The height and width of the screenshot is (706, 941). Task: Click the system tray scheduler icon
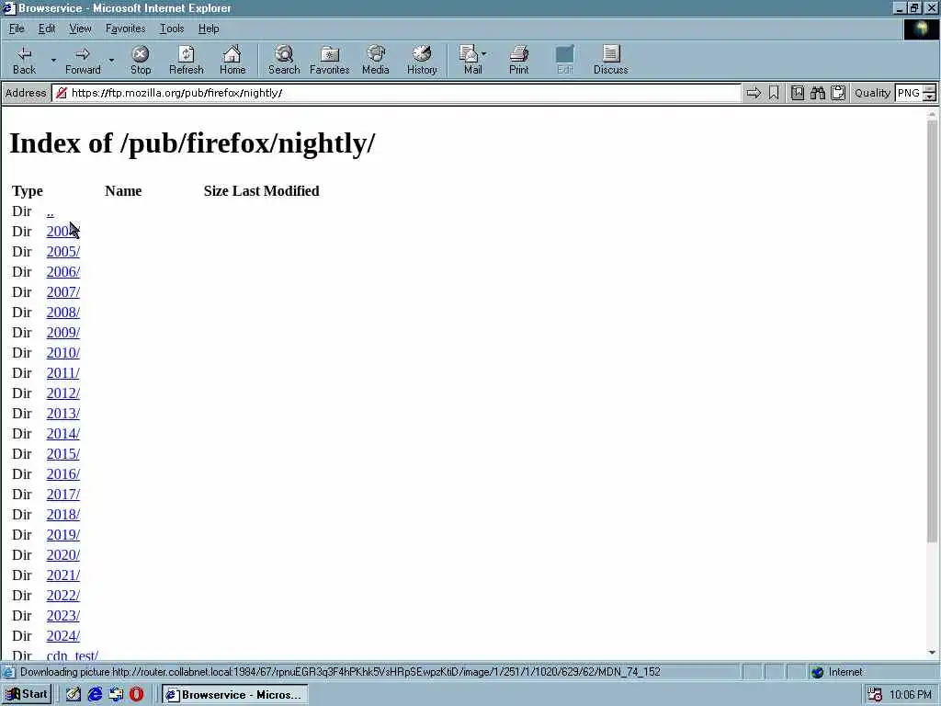(x=875, y=695)
